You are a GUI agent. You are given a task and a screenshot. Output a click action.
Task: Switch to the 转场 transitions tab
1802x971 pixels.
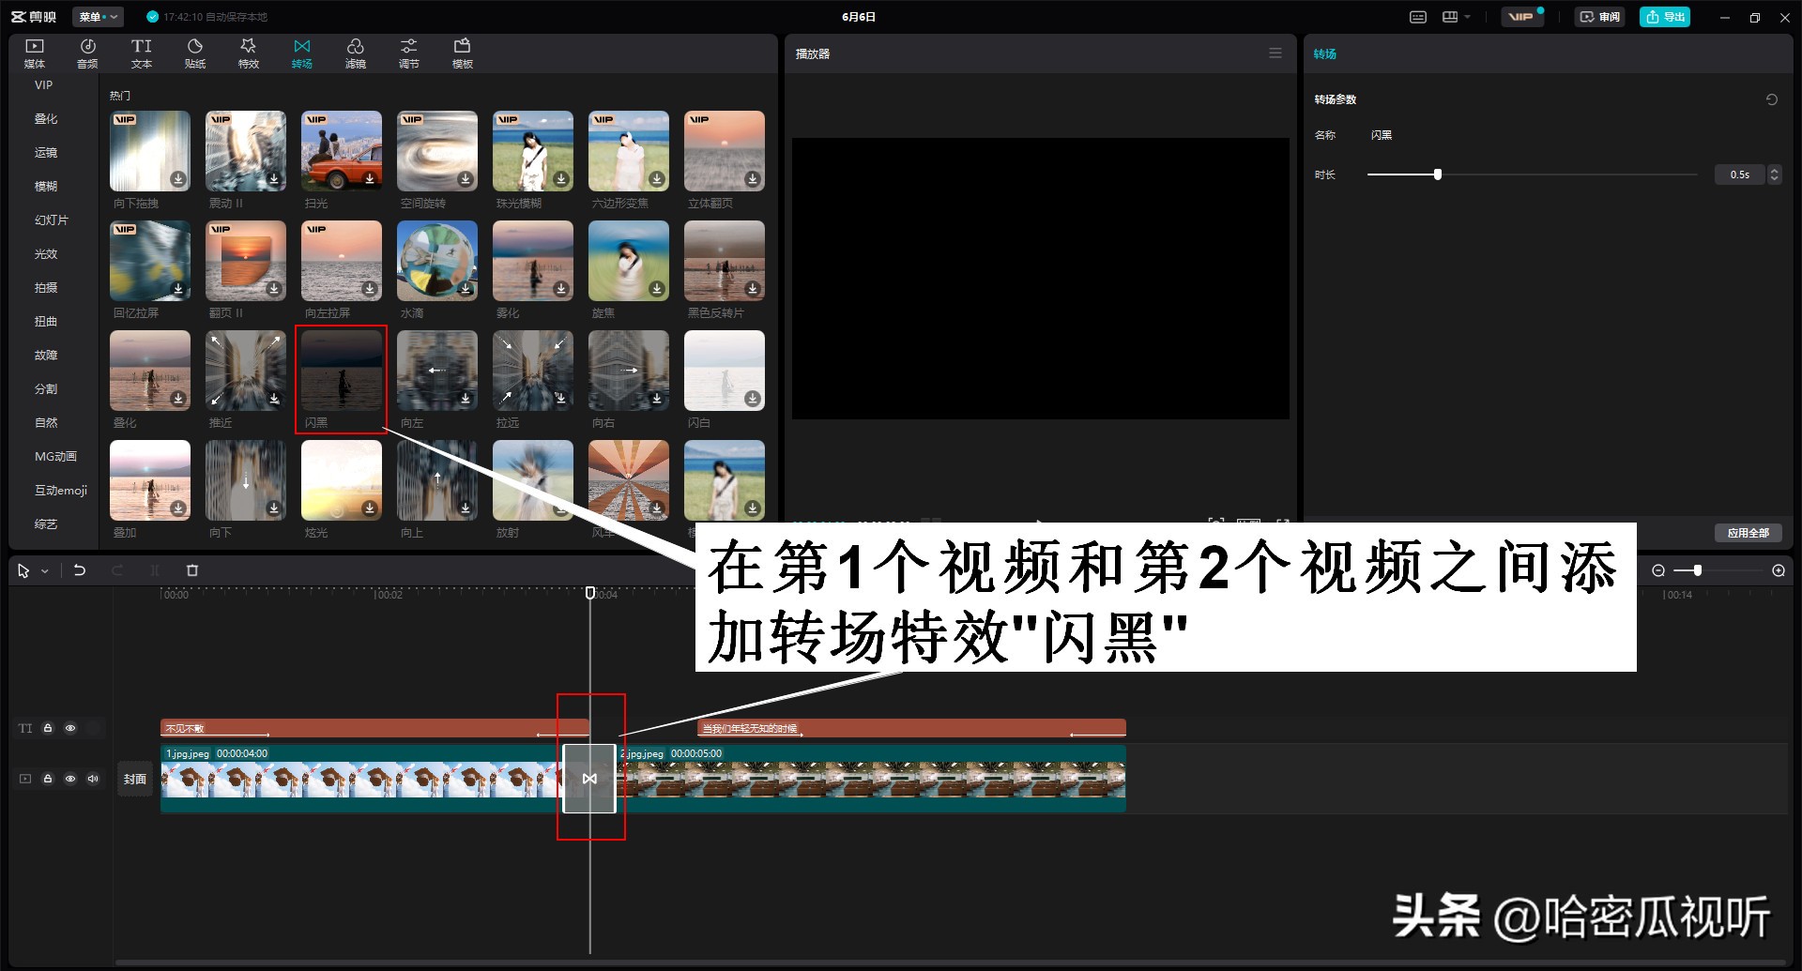(301, 52)
